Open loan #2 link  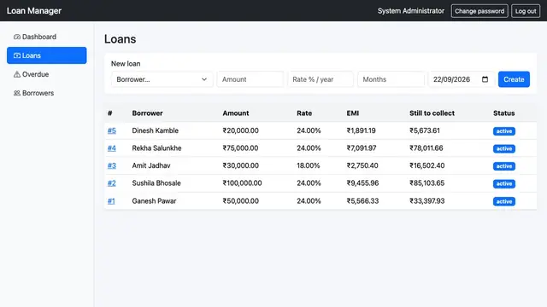coord(112,183)
